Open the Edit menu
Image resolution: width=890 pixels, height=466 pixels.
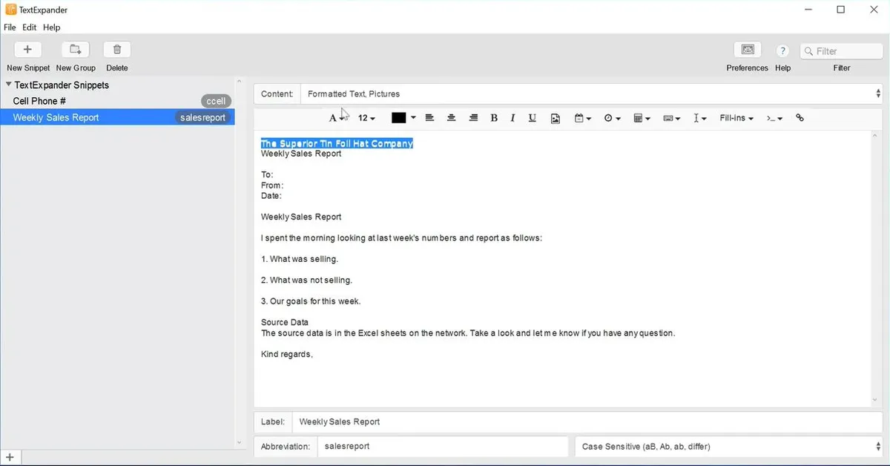(x=30, y=27)
